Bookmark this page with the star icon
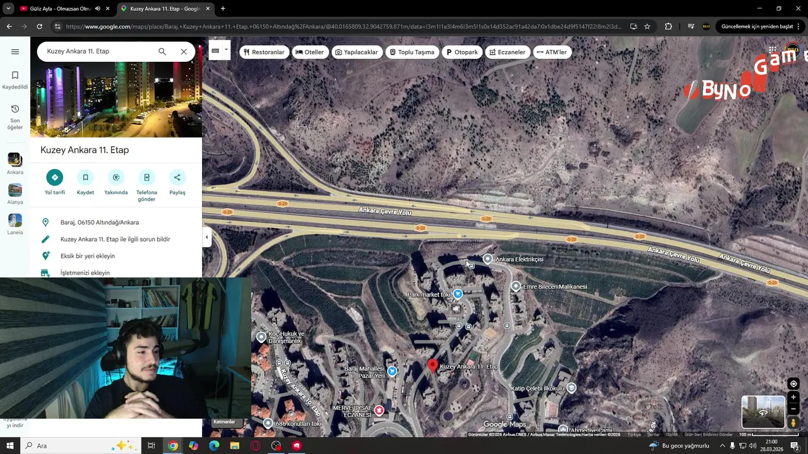This screenshot has width=808, height=454. coord(647,26)
